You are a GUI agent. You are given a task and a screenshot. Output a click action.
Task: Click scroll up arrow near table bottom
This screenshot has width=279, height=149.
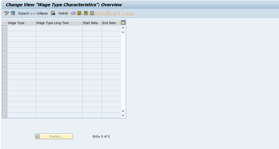click(x=123, y=111)
